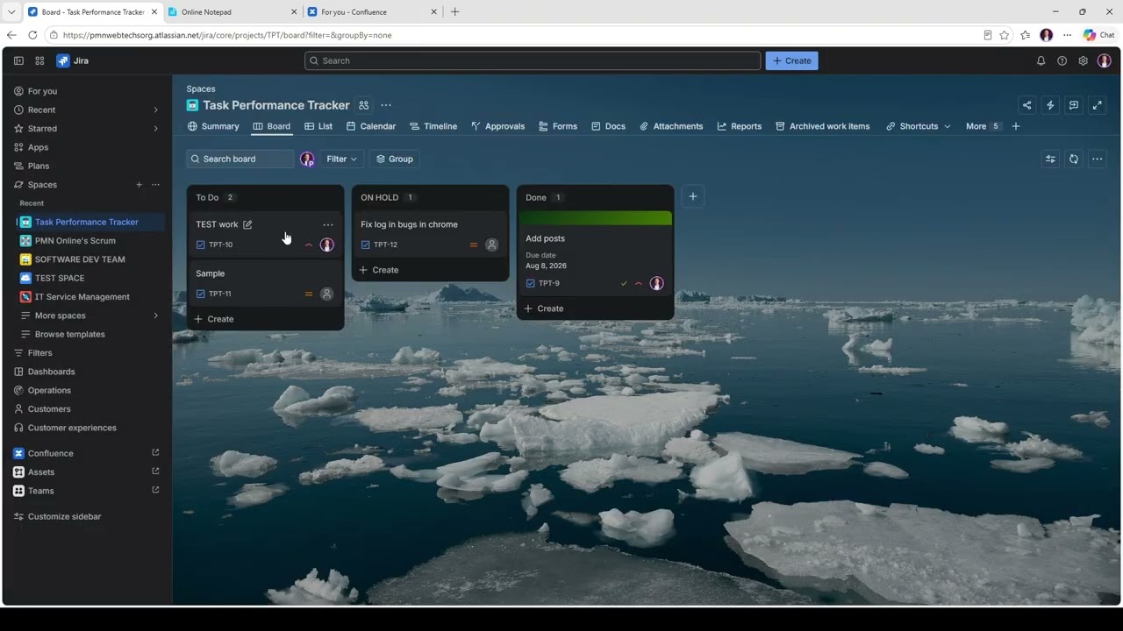Edit the TEST work card title pencil icon
The height and width of the screenshot is (631, 1123).
click(247, 224)
